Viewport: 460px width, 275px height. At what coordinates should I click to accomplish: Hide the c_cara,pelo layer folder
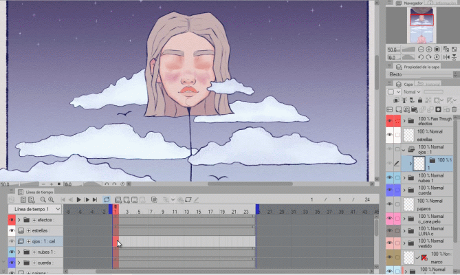click(390, 219)
